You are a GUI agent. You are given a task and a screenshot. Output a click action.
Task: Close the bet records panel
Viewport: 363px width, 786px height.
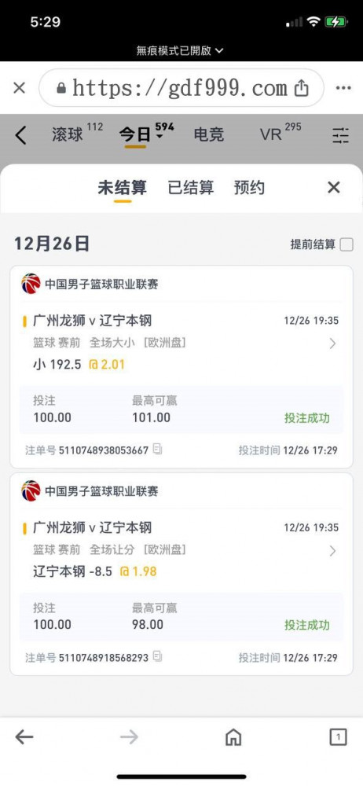[x=334, y=188]
